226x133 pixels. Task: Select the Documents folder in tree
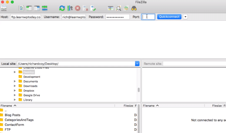[31, 81]
